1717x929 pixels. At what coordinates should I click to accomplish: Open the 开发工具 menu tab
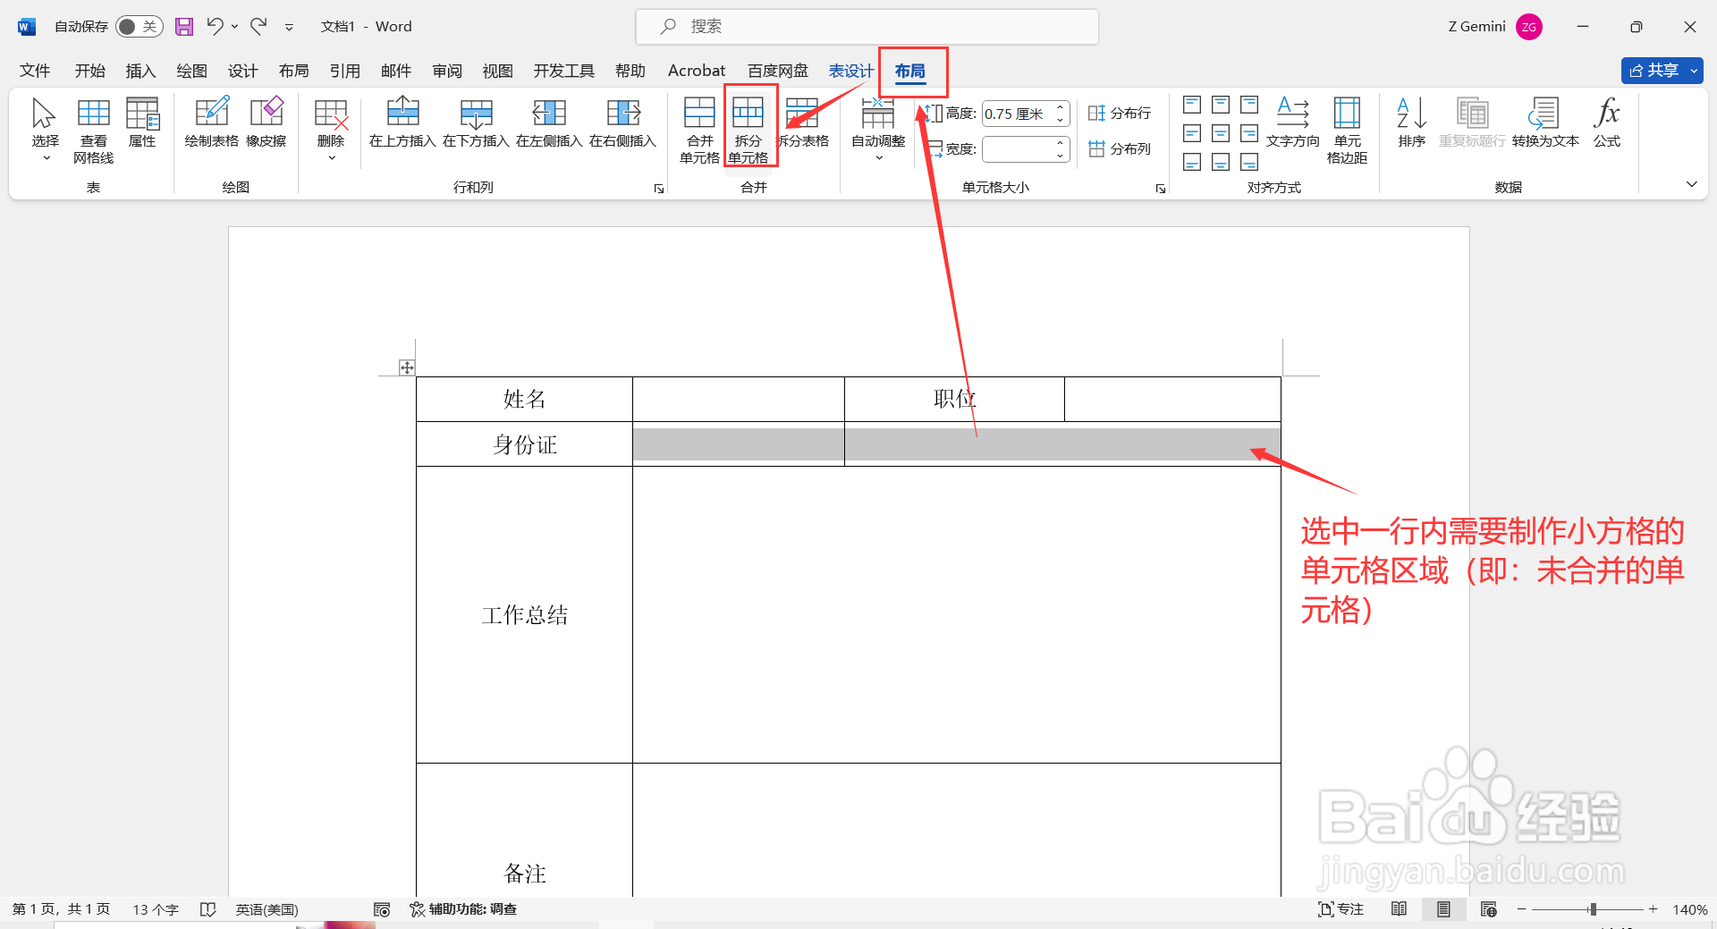tap(563, 70)
